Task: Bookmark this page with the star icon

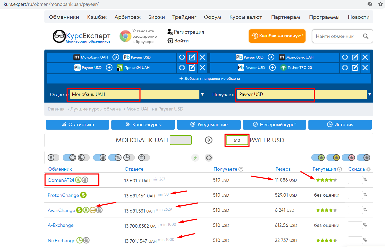Action: point(380,4)
